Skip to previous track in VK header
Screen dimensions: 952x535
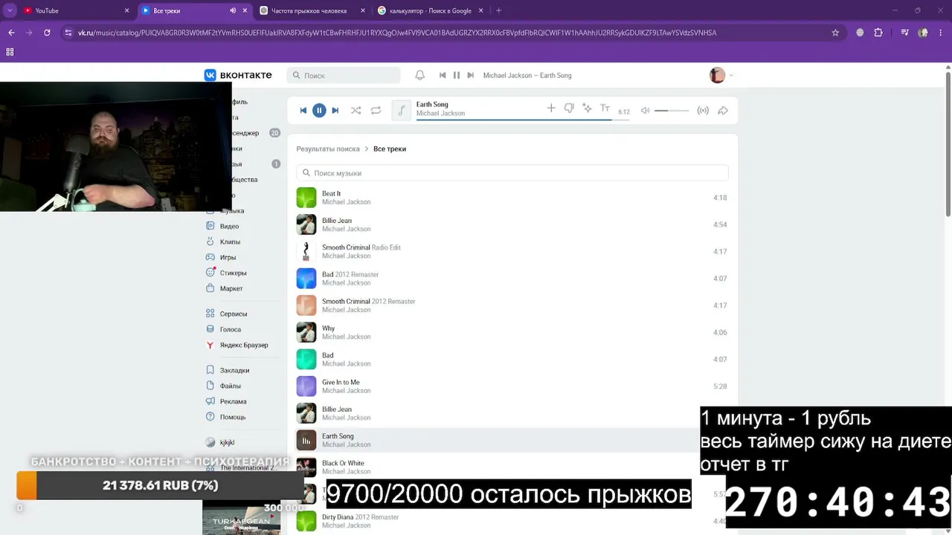point(443,75)
